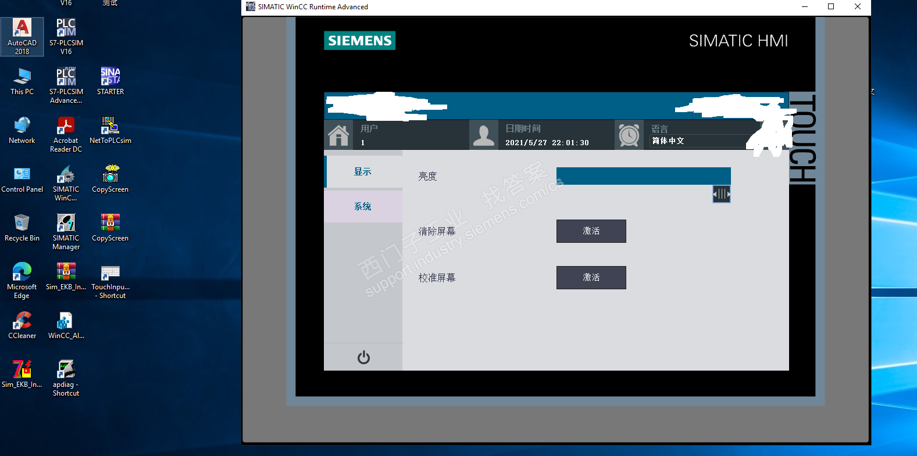Close the SIMATIC WinCC Runtime Advanced window
Image resolution: width=917 pixels, height=456 pixels.
[858, 6]
